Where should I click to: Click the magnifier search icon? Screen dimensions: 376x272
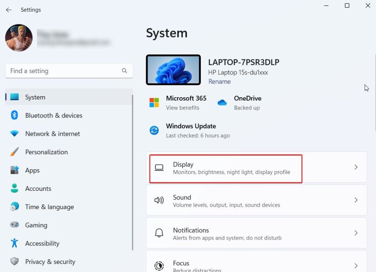[x=124, y=71]
